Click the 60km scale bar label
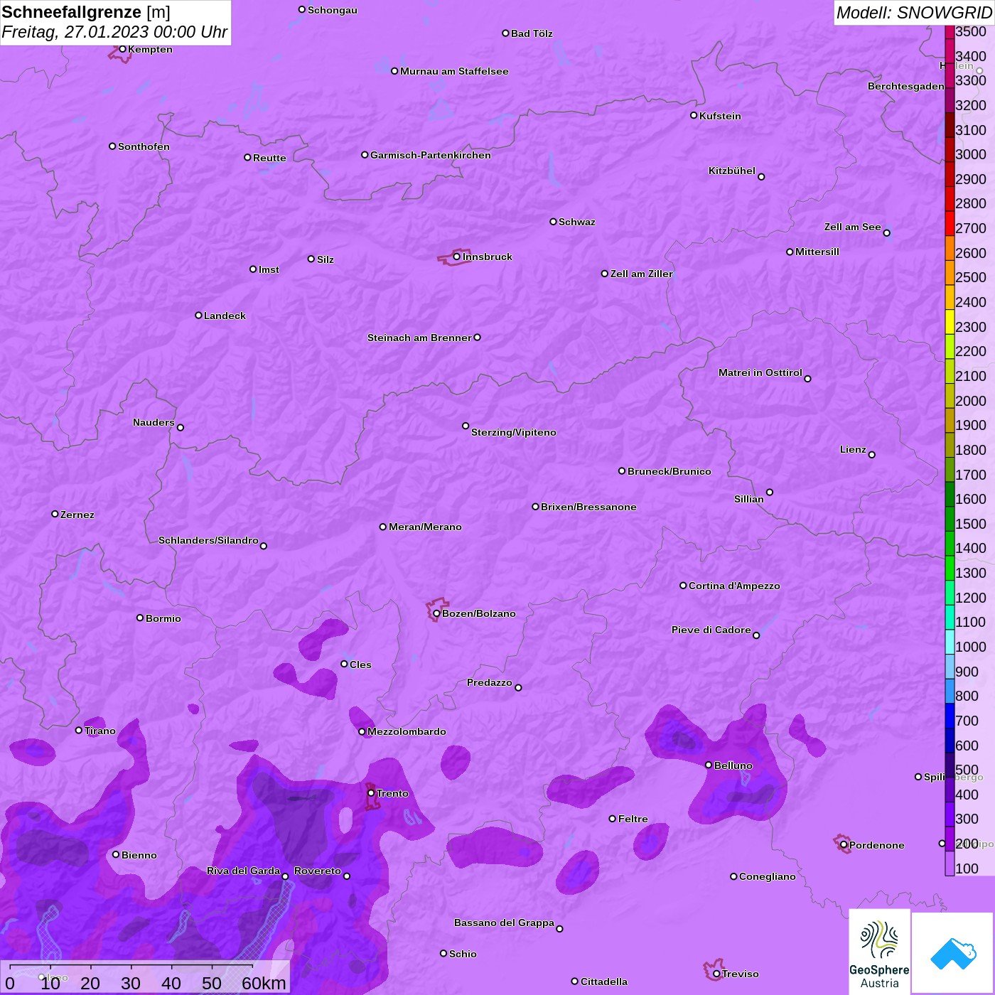 tap(264, 983)
